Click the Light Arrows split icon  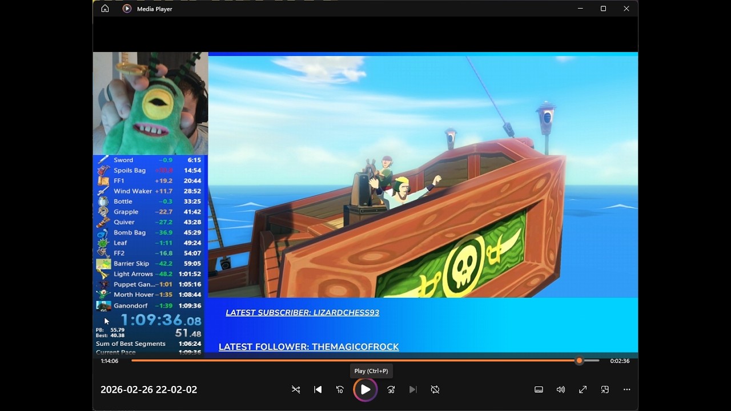pos(103,274)
